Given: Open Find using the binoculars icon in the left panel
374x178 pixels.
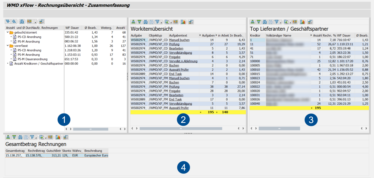Looking at the screenshot, I should point(22,21).
